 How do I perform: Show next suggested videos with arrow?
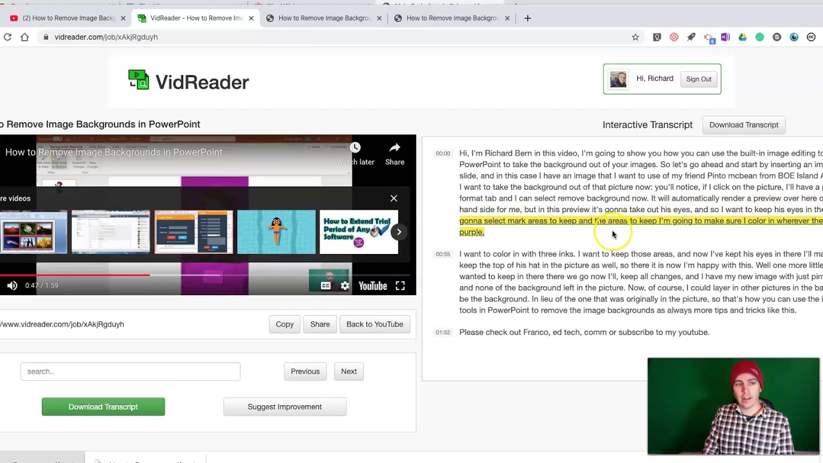click(399, 232)
